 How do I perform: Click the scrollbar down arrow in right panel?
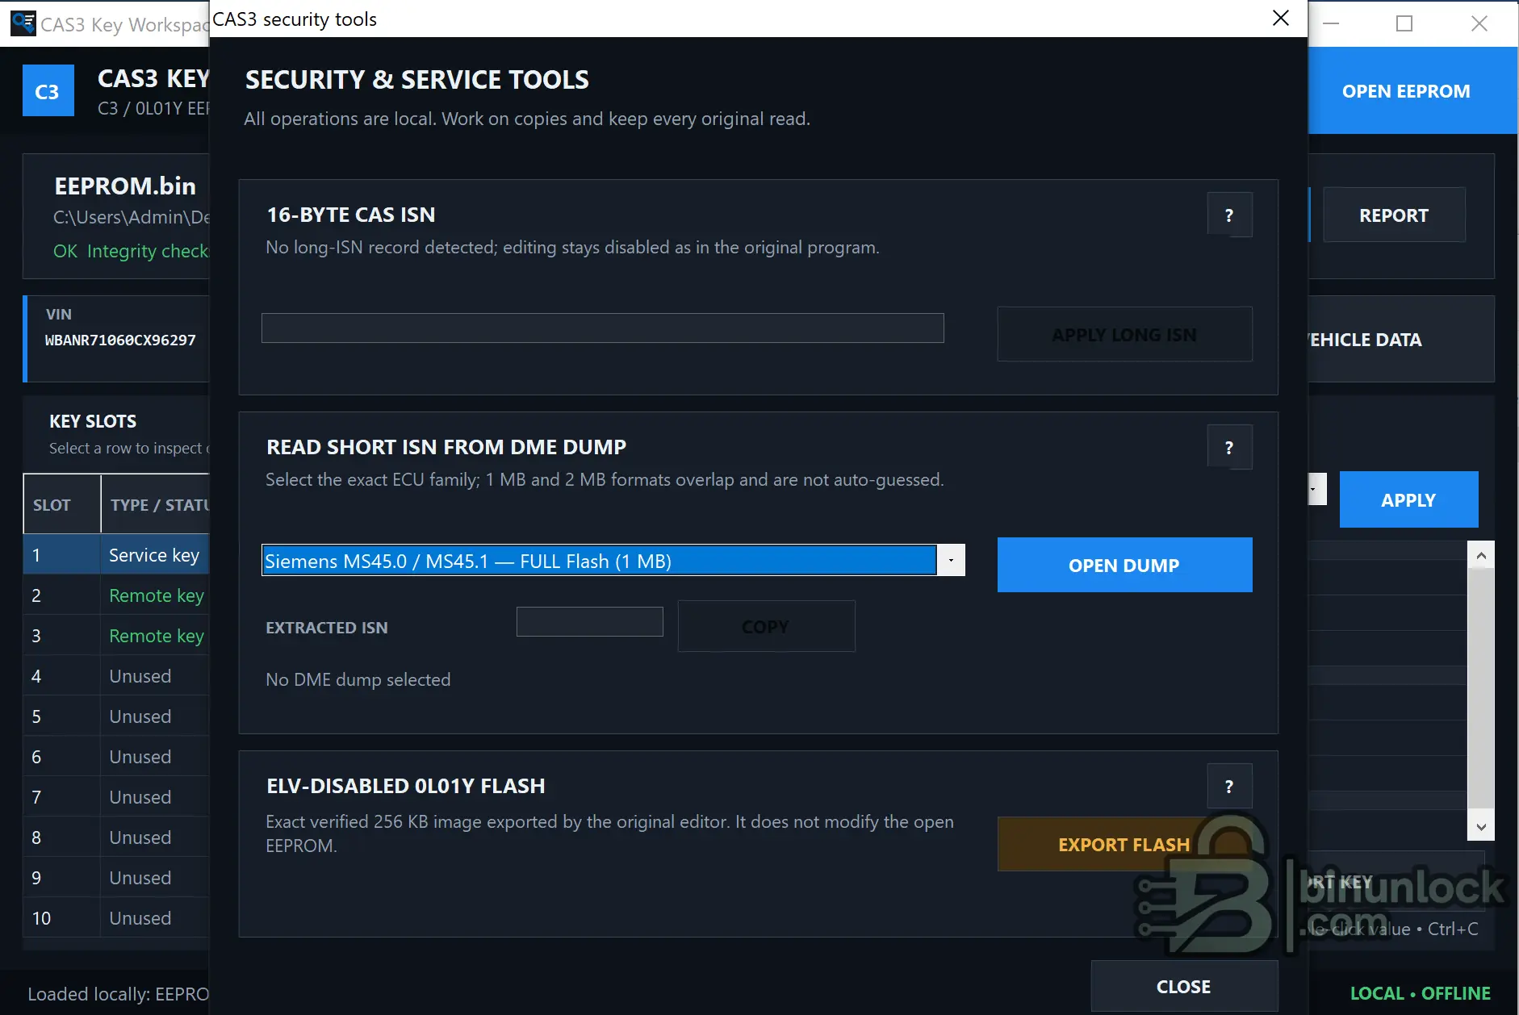(1480, 826)
